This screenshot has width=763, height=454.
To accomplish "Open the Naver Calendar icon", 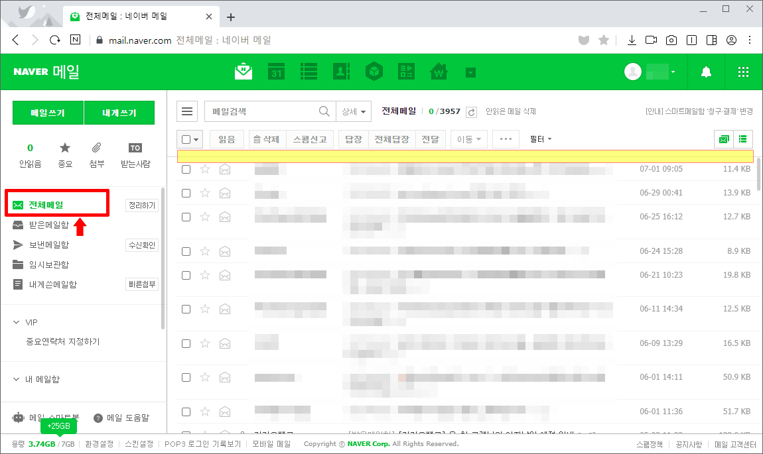I will (x=277, y=72).
